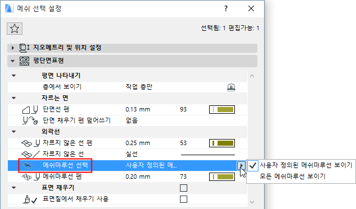The image size is (356, 209).
Task: Click the 없음 value for fill pen override
Action: coord(132,120)
